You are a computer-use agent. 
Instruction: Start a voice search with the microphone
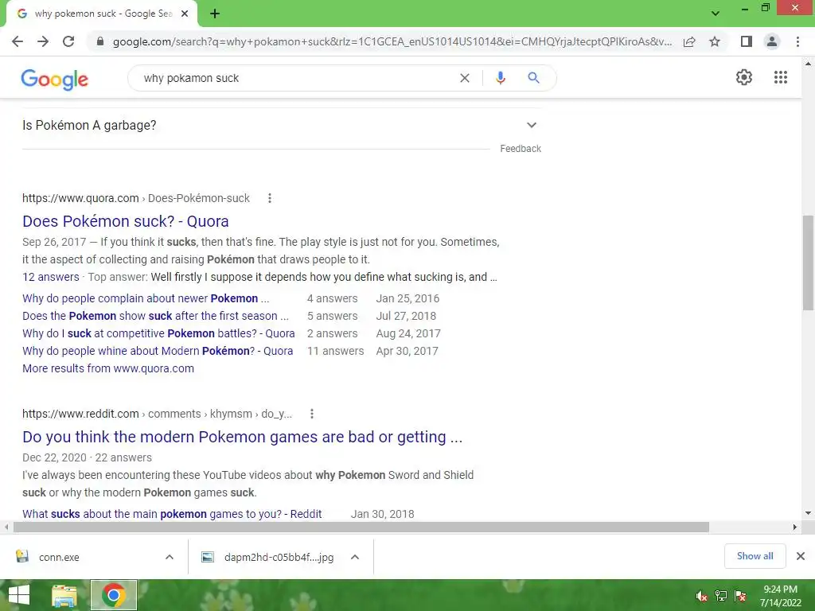500,78
